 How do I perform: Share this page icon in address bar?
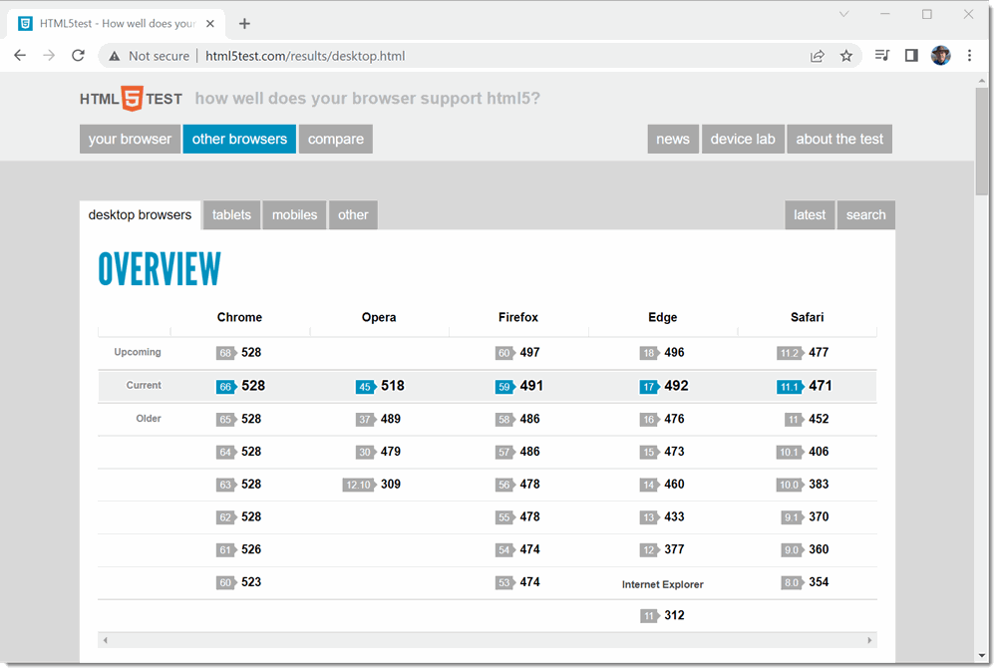coord(817,56)
